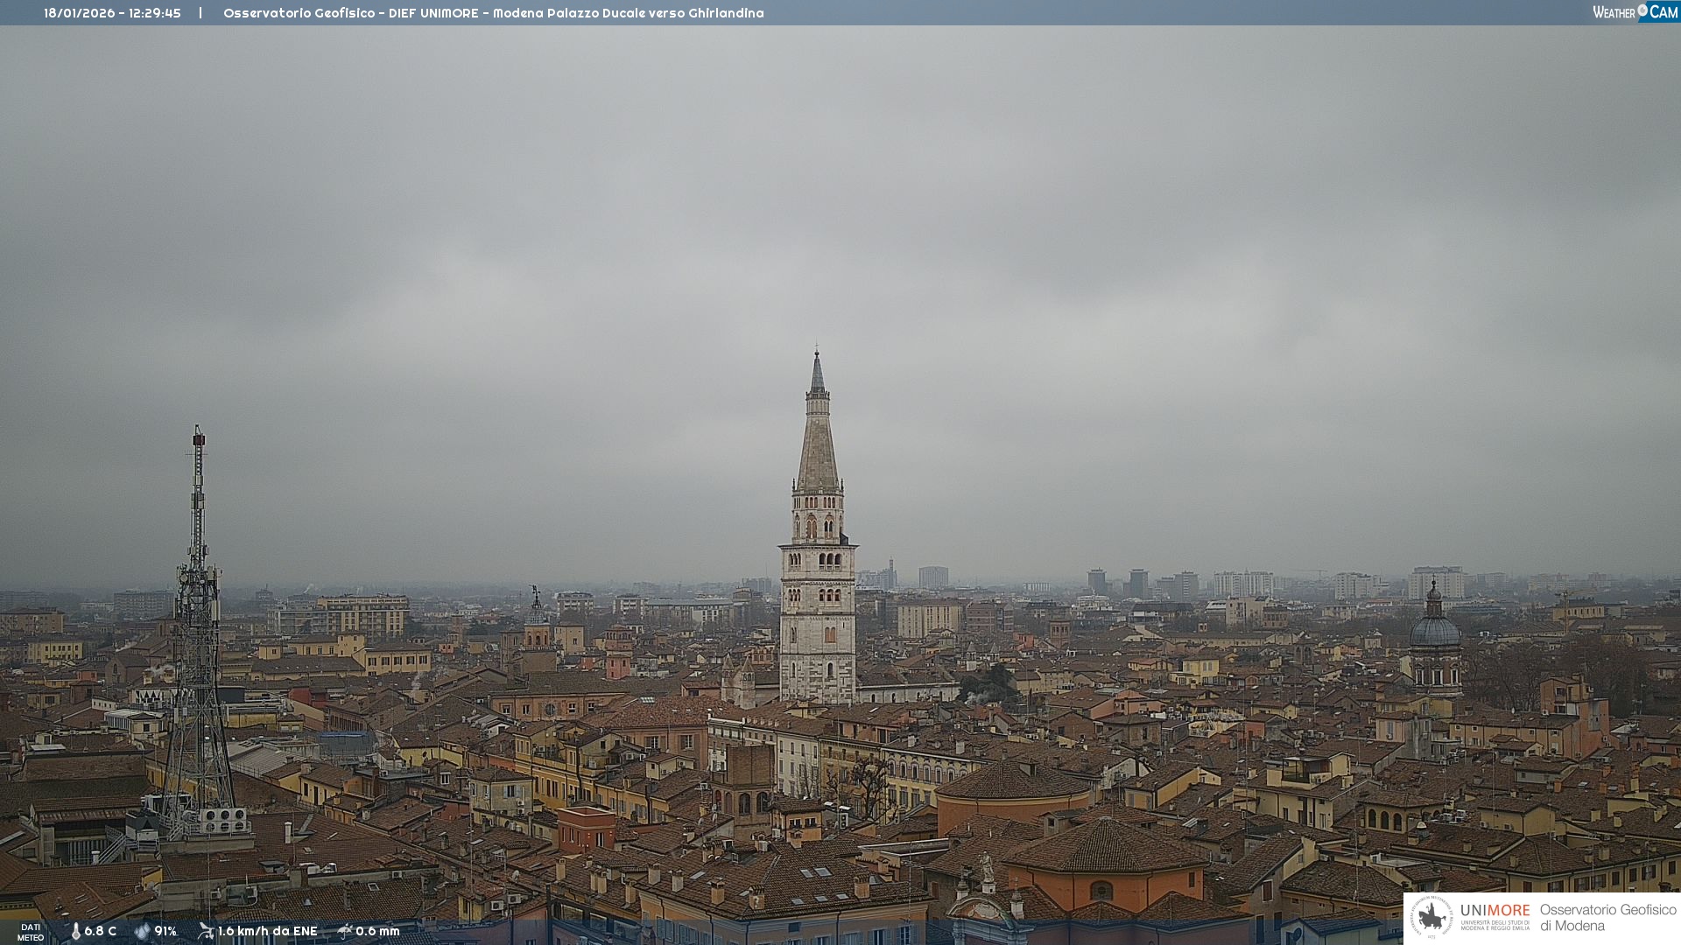Viewport: 1681px width, 945px height.
Task: Select the 1.6 km/h da ENE wind reading
Action: (267, 931)
